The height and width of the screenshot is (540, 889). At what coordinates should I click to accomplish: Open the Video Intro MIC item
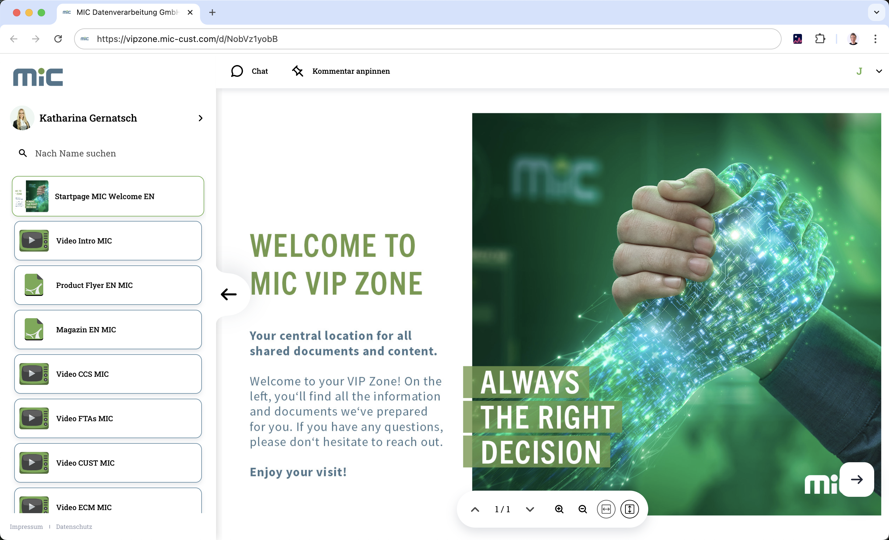coord(108,241)
